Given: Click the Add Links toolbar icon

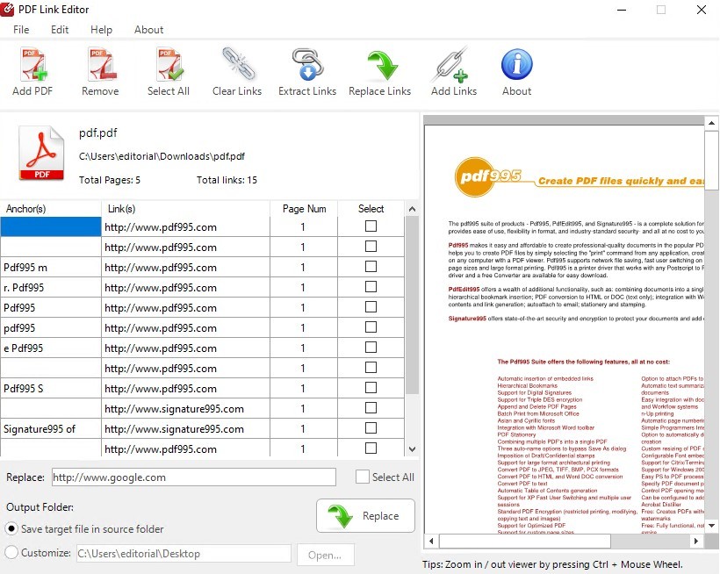Looking at the screenshot, I should (x=451, y=64).
